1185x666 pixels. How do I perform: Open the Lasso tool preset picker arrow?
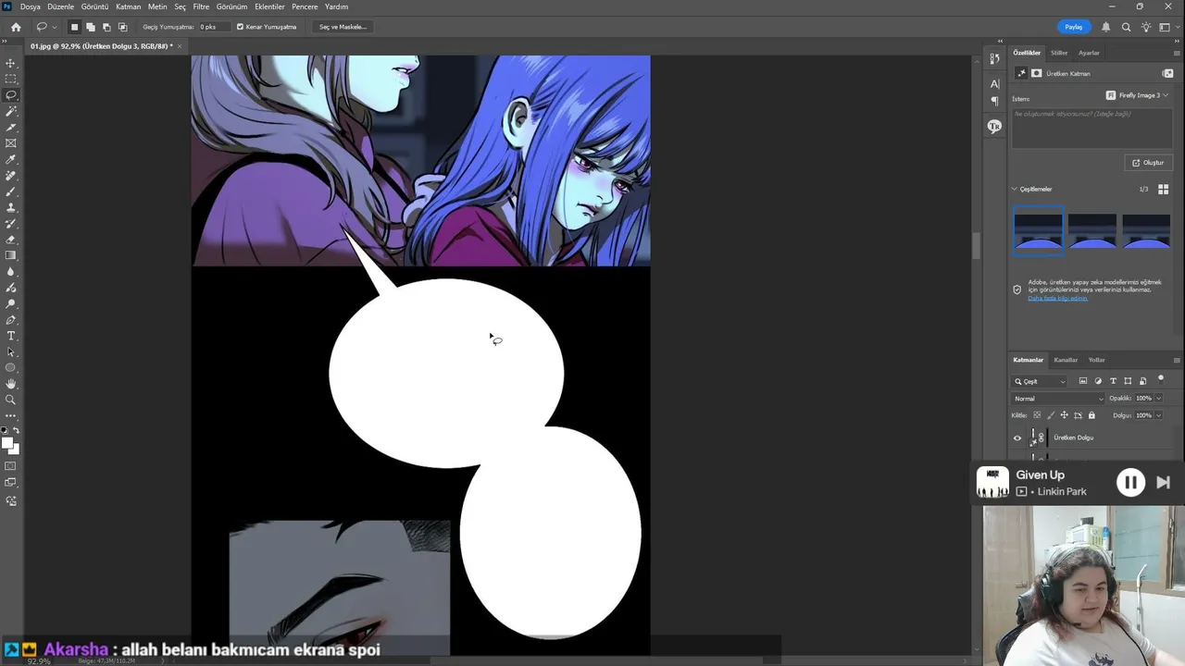[54, 27]
